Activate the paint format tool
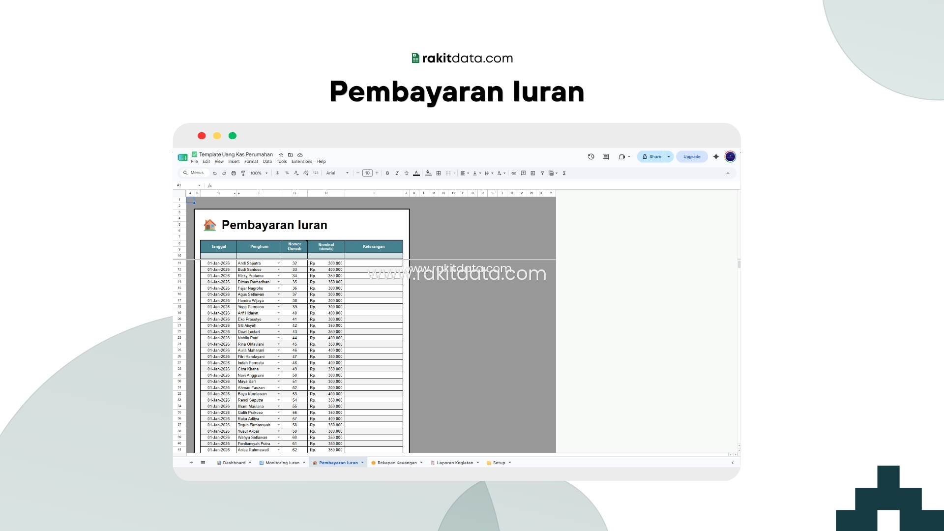The width and height of the screenshot is (944, 531). [x=243, y=173]
